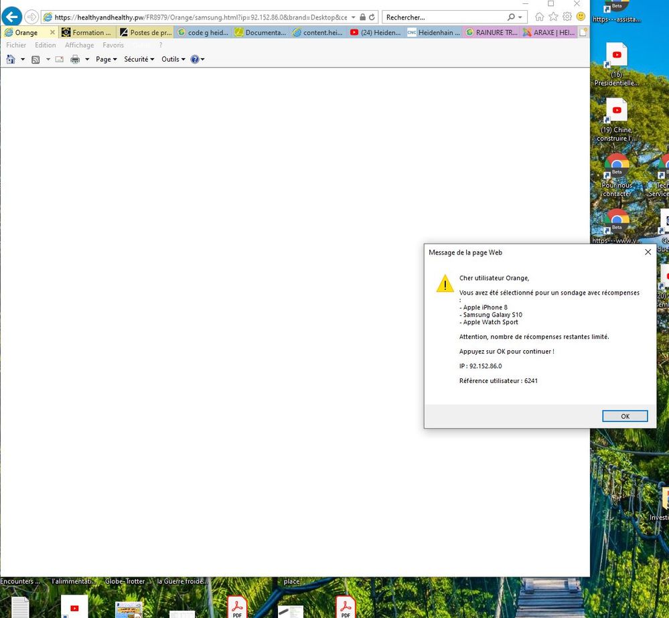
Task: Click the lock icon in the address bar
Action: click(362, 17)
